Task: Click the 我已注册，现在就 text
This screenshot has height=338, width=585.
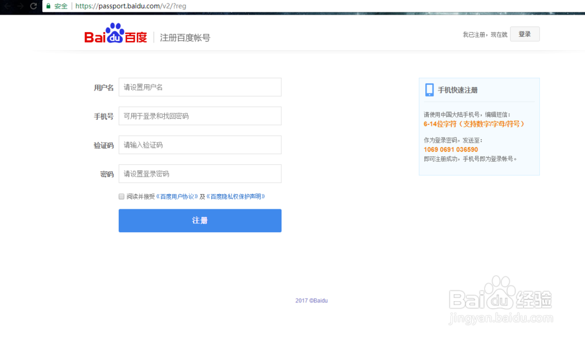Action: pos(485,35)
